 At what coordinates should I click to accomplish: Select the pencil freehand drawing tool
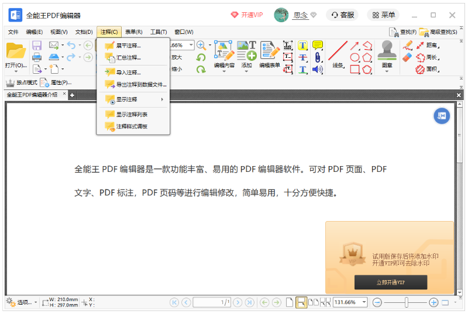point(407,46)
